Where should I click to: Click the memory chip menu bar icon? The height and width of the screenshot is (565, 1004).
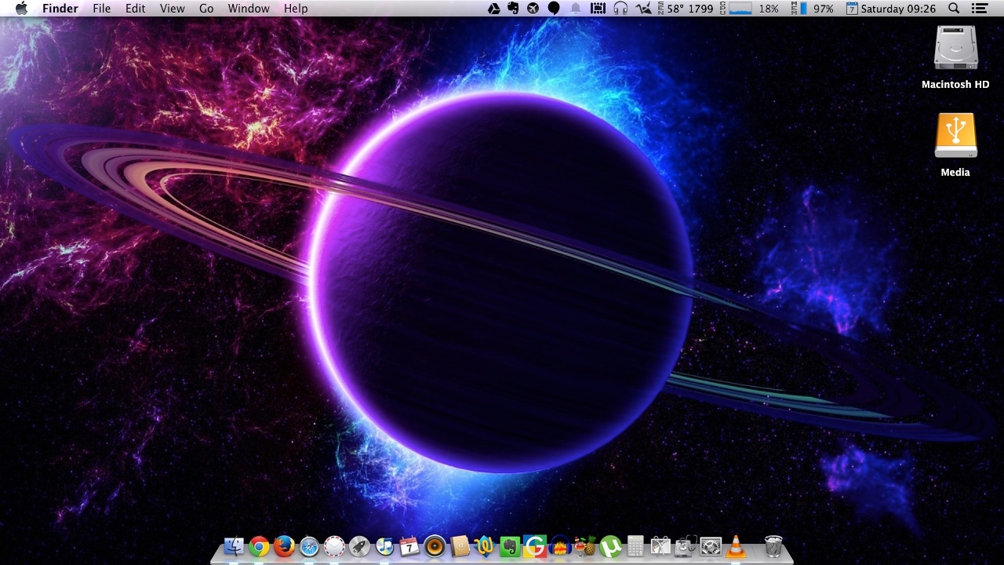pos(598,9)
